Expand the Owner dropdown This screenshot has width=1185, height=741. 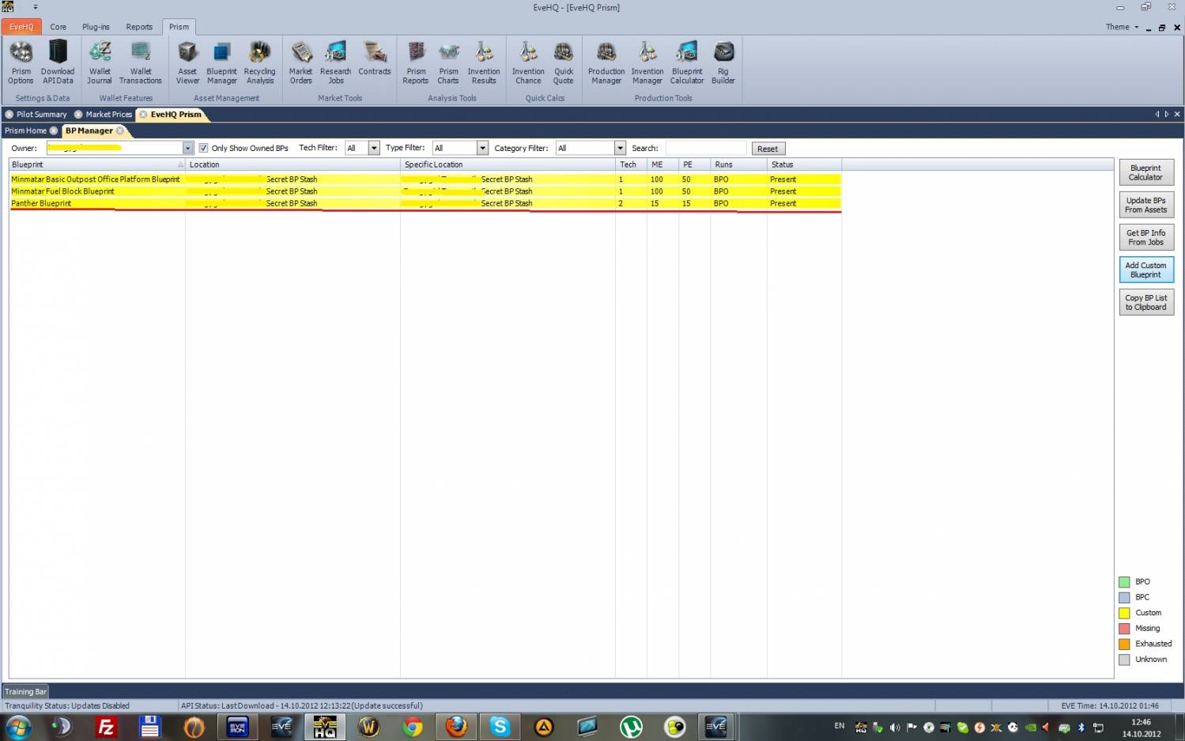(187, 148)
